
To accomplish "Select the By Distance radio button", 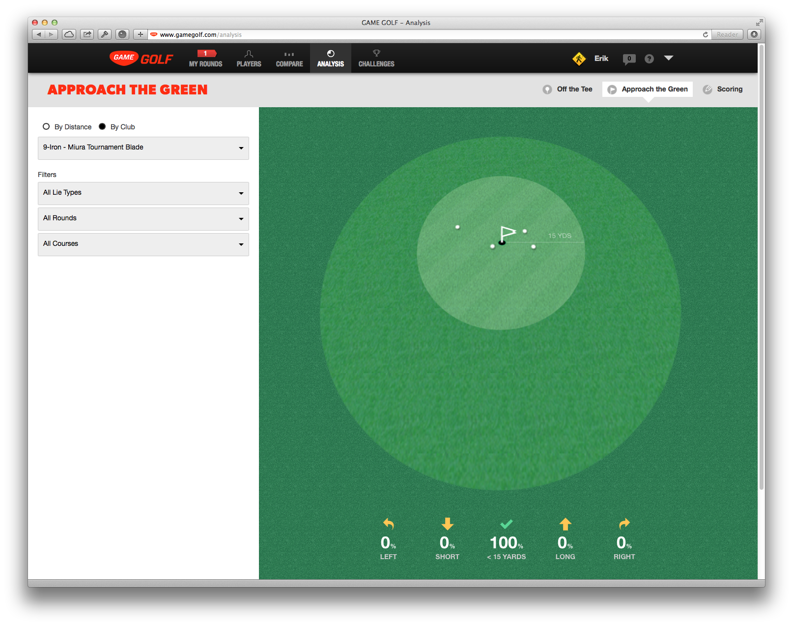I will pos(46,126).
